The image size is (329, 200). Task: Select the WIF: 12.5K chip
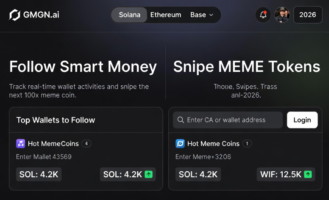point(286,174)
